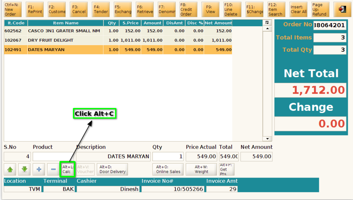Click the green up arrow icon
Screen dimensions: 353x200
(10, 169)
